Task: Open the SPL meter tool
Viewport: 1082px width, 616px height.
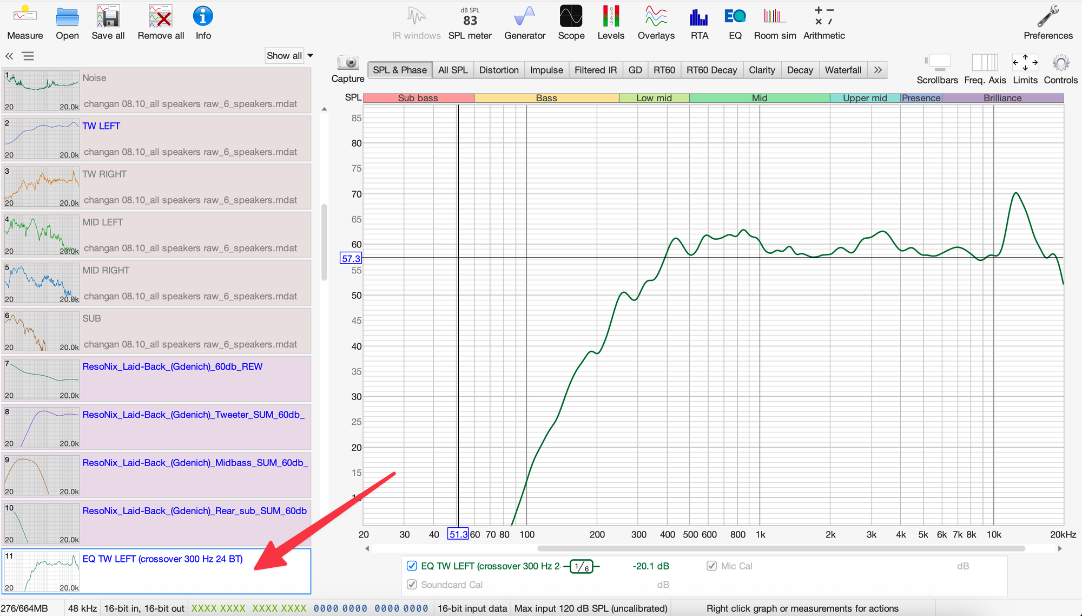Action: (470, 23)
